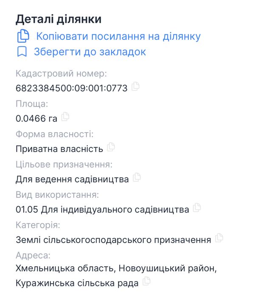This screenshot has width=278, height=296.
Task: Copy the area value 0.0466 га
Action: [65, 116]
